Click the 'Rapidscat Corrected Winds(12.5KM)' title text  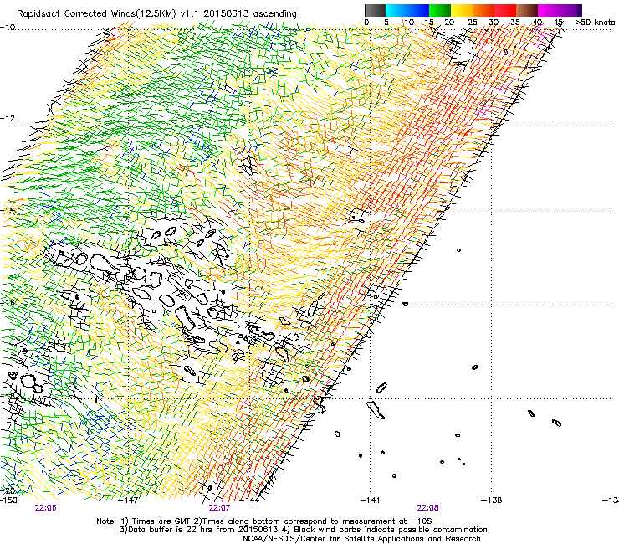coord(96,13)
